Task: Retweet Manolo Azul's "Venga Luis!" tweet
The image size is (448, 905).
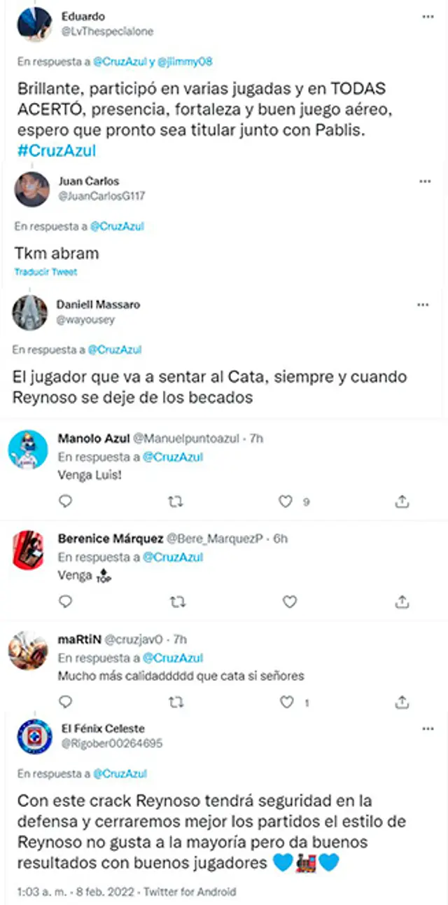Action: click(178, 501)
